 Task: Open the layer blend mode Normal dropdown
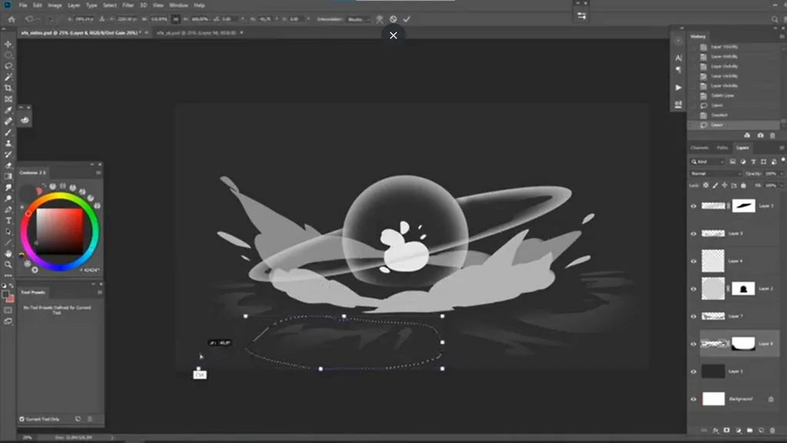(716, 173)
